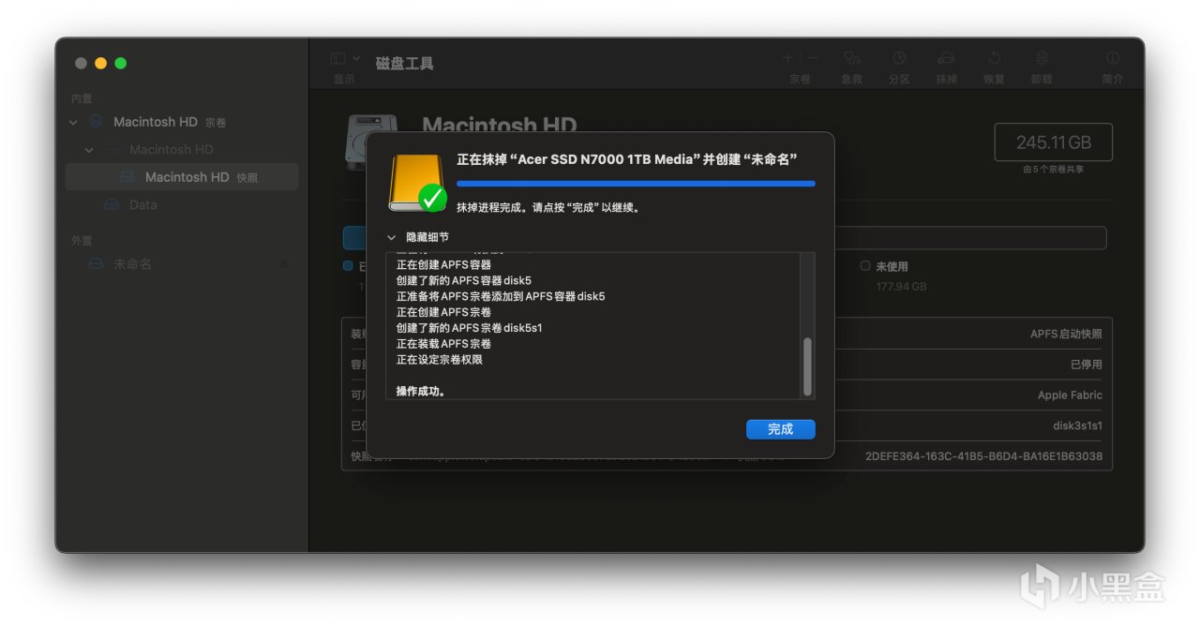The width and height of the screenshot is (1200, 626).
Task: Click the log scrollbar in the details box
Action: [x=807, y=366]
